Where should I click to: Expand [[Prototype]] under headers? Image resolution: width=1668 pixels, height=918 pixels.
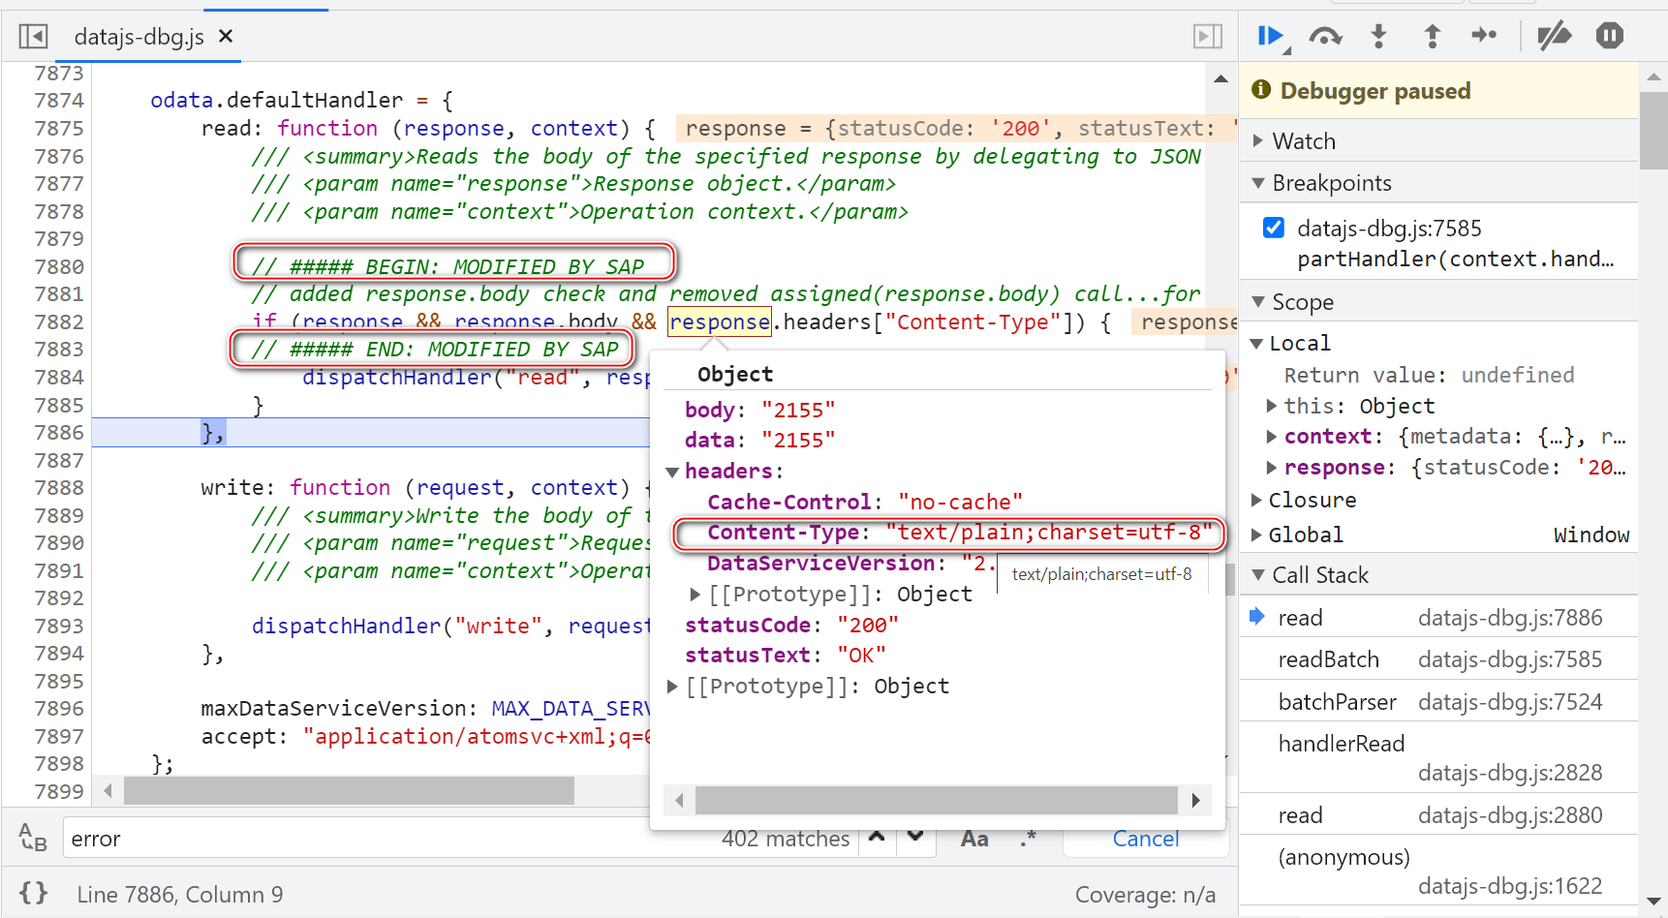click(695, 595)
